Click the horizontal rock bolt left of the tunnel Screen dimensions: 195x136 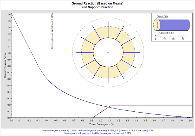(x=85, y=52)
